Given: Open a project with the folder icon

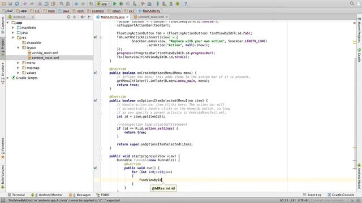Looking at the screenshot, I should [4, 4].
